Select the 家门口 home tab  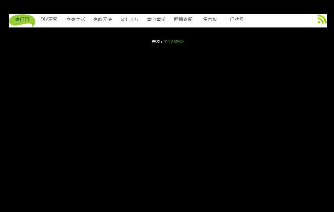click(22, 20)
